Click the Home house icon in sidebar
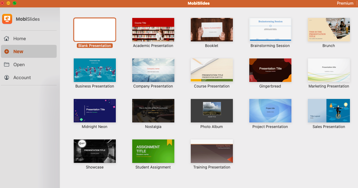 7,39
